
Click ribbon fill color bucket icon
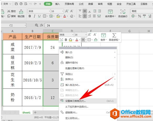click(58, 16)
